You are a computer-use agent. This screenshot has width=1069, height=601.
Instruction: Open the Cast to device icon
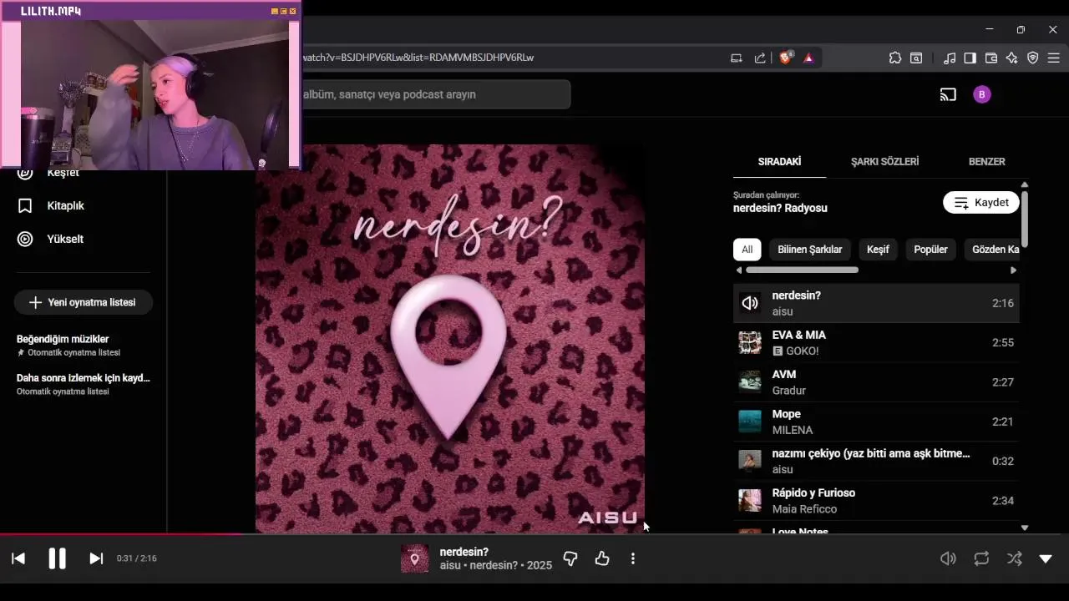pyautogui.click(x=948, y=94)
